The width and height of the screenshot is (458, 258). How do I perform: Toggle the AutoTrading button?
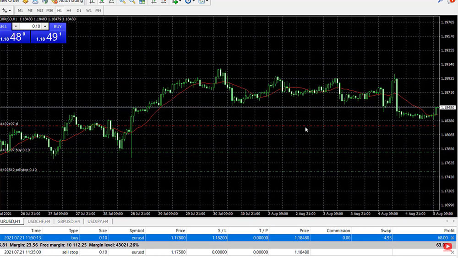pos(67,1)
